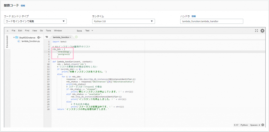This screenshot has width=269, height=132.
Task: Click the rds.stop_db_instance code line
Action: coord(96,97)
